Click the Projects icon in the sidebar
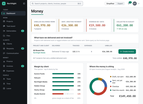 tap(4, 21)
